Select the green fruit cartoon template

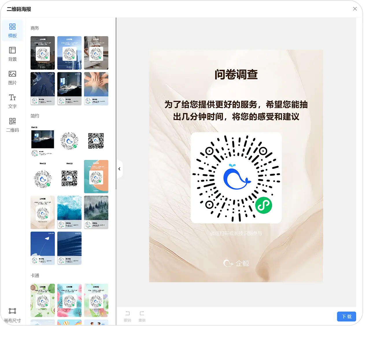click(x=42, y=300)
